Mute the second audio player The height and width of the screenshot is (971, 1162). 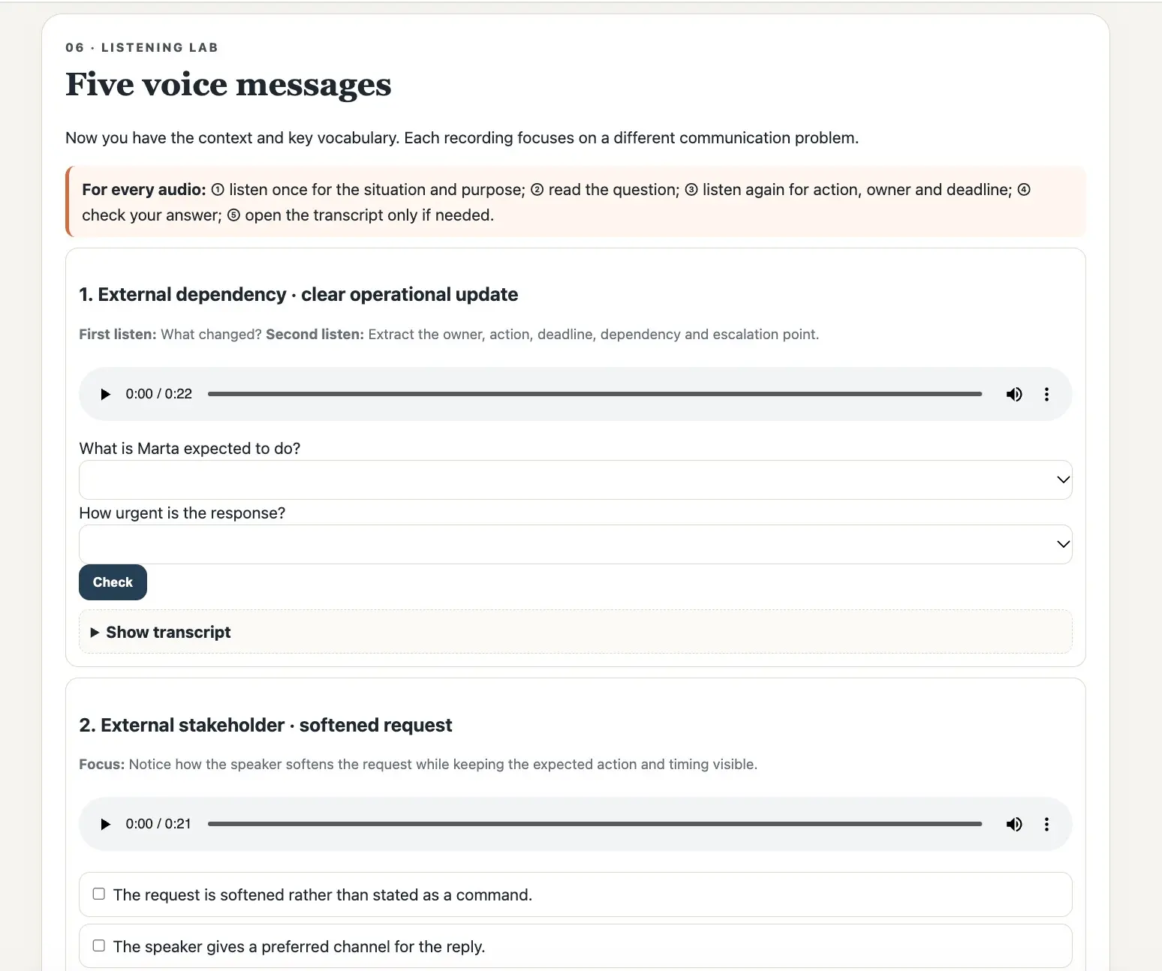pos(1014,824)
